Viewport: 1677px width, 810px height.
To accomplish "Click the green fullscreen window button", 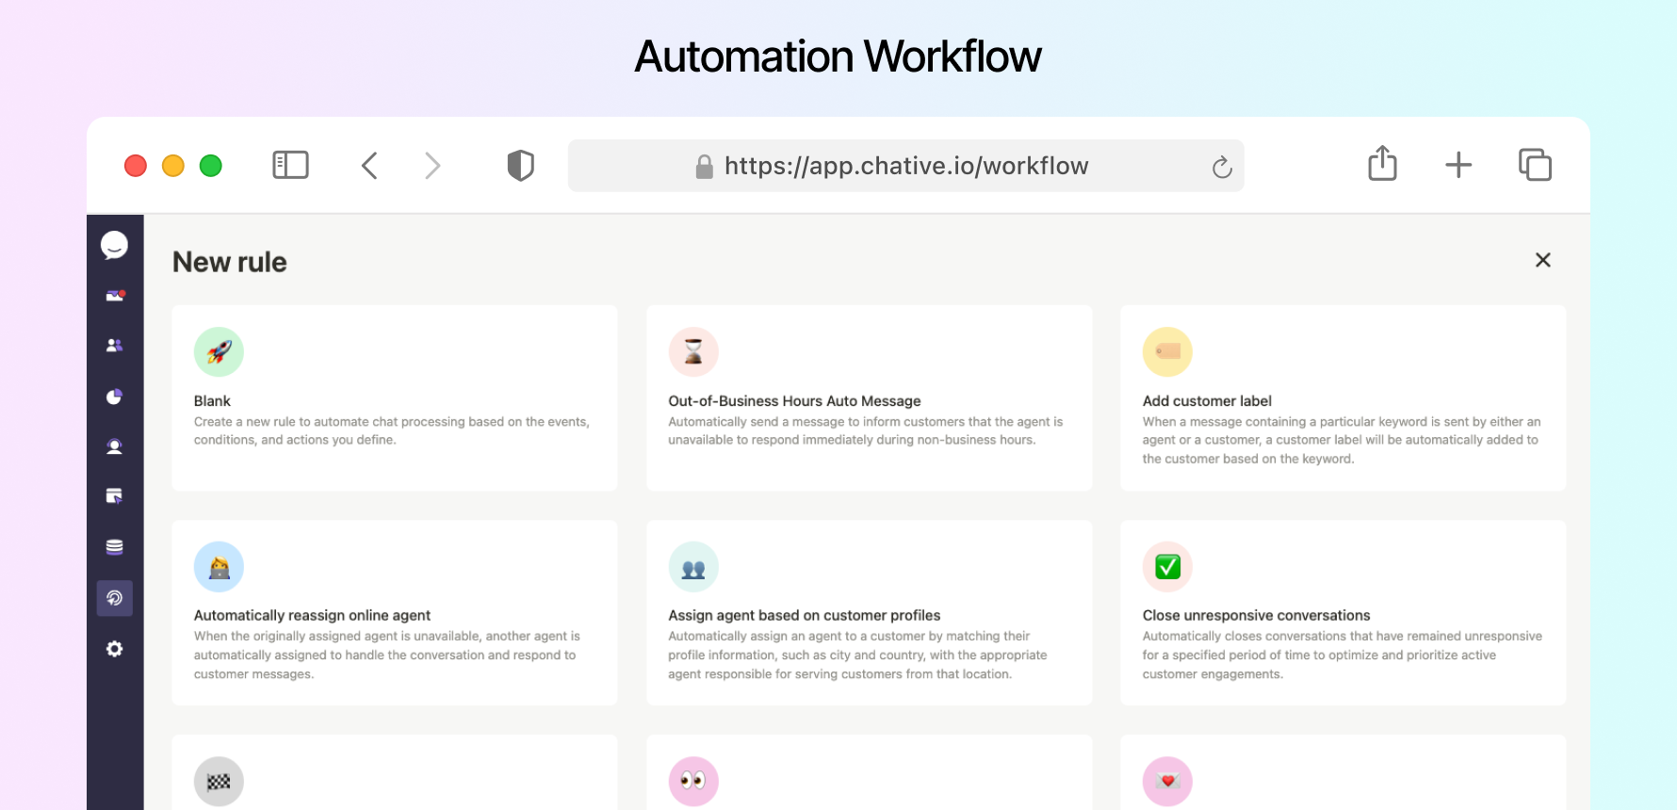I will pyautogui.click(x=211, y=166).
